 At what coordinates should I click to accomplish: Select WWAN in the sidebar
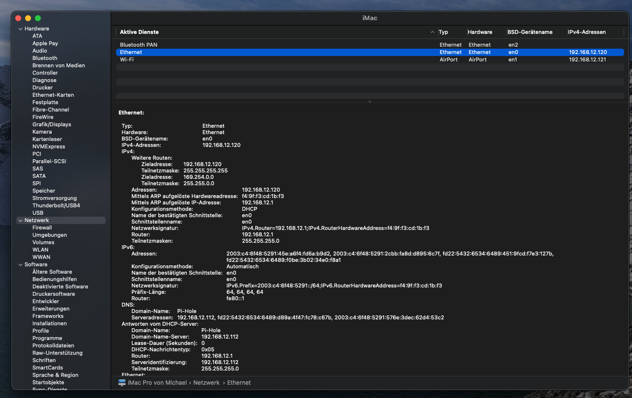point(41,257)
